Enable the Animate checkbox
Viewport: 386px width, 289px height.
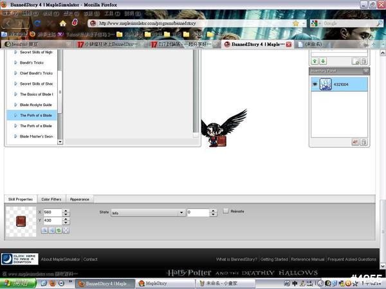point(226,211)
